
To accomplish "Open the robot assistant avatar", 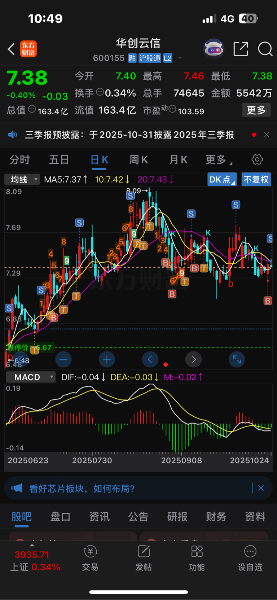I will tap(214, 49).
